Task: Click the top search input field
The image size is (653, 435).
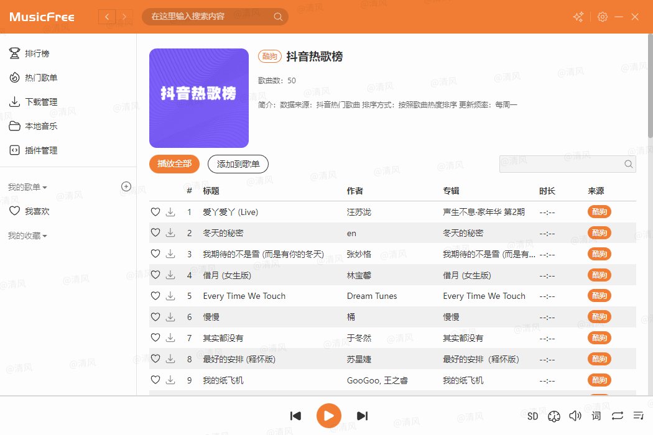Action: (208, 17)
